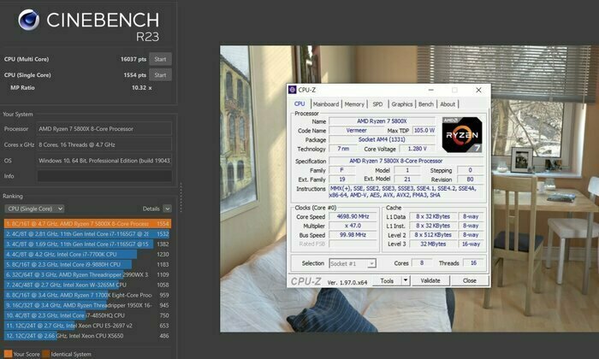This screenshot has width=599, height=359.
Task: Click the 1554 pts single core score
Action: click(135, 75)
